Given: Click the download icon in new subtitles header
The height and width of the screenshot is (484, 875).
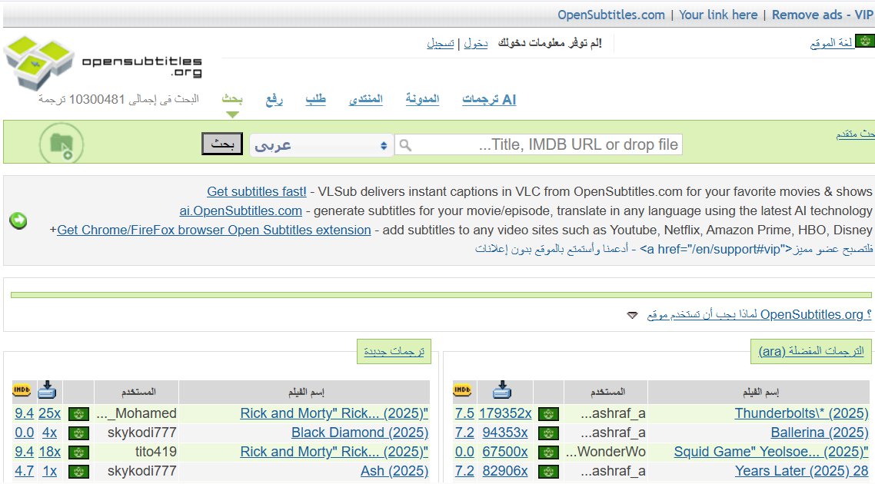Looking at the screenshot, I should pos(46,390).
